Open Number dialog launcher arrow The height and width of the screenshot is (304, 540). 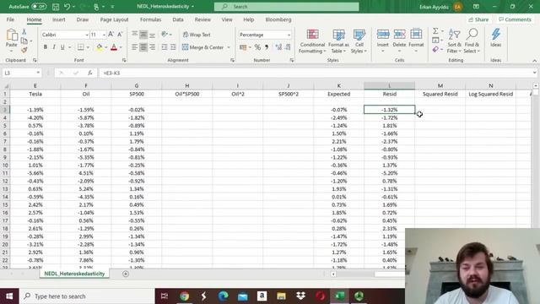[x=292, y=60]
